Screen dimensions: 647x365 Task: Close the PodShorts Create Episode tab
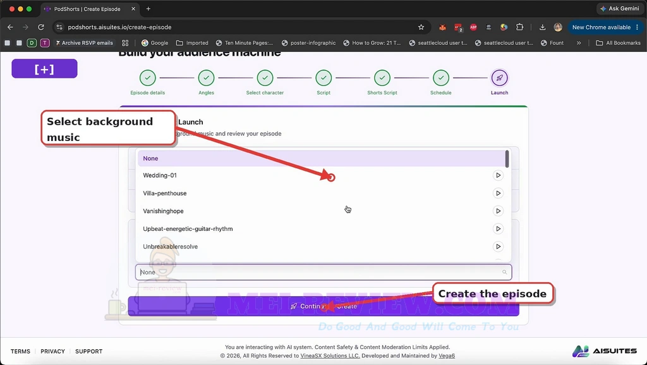[x=133, y=9]
